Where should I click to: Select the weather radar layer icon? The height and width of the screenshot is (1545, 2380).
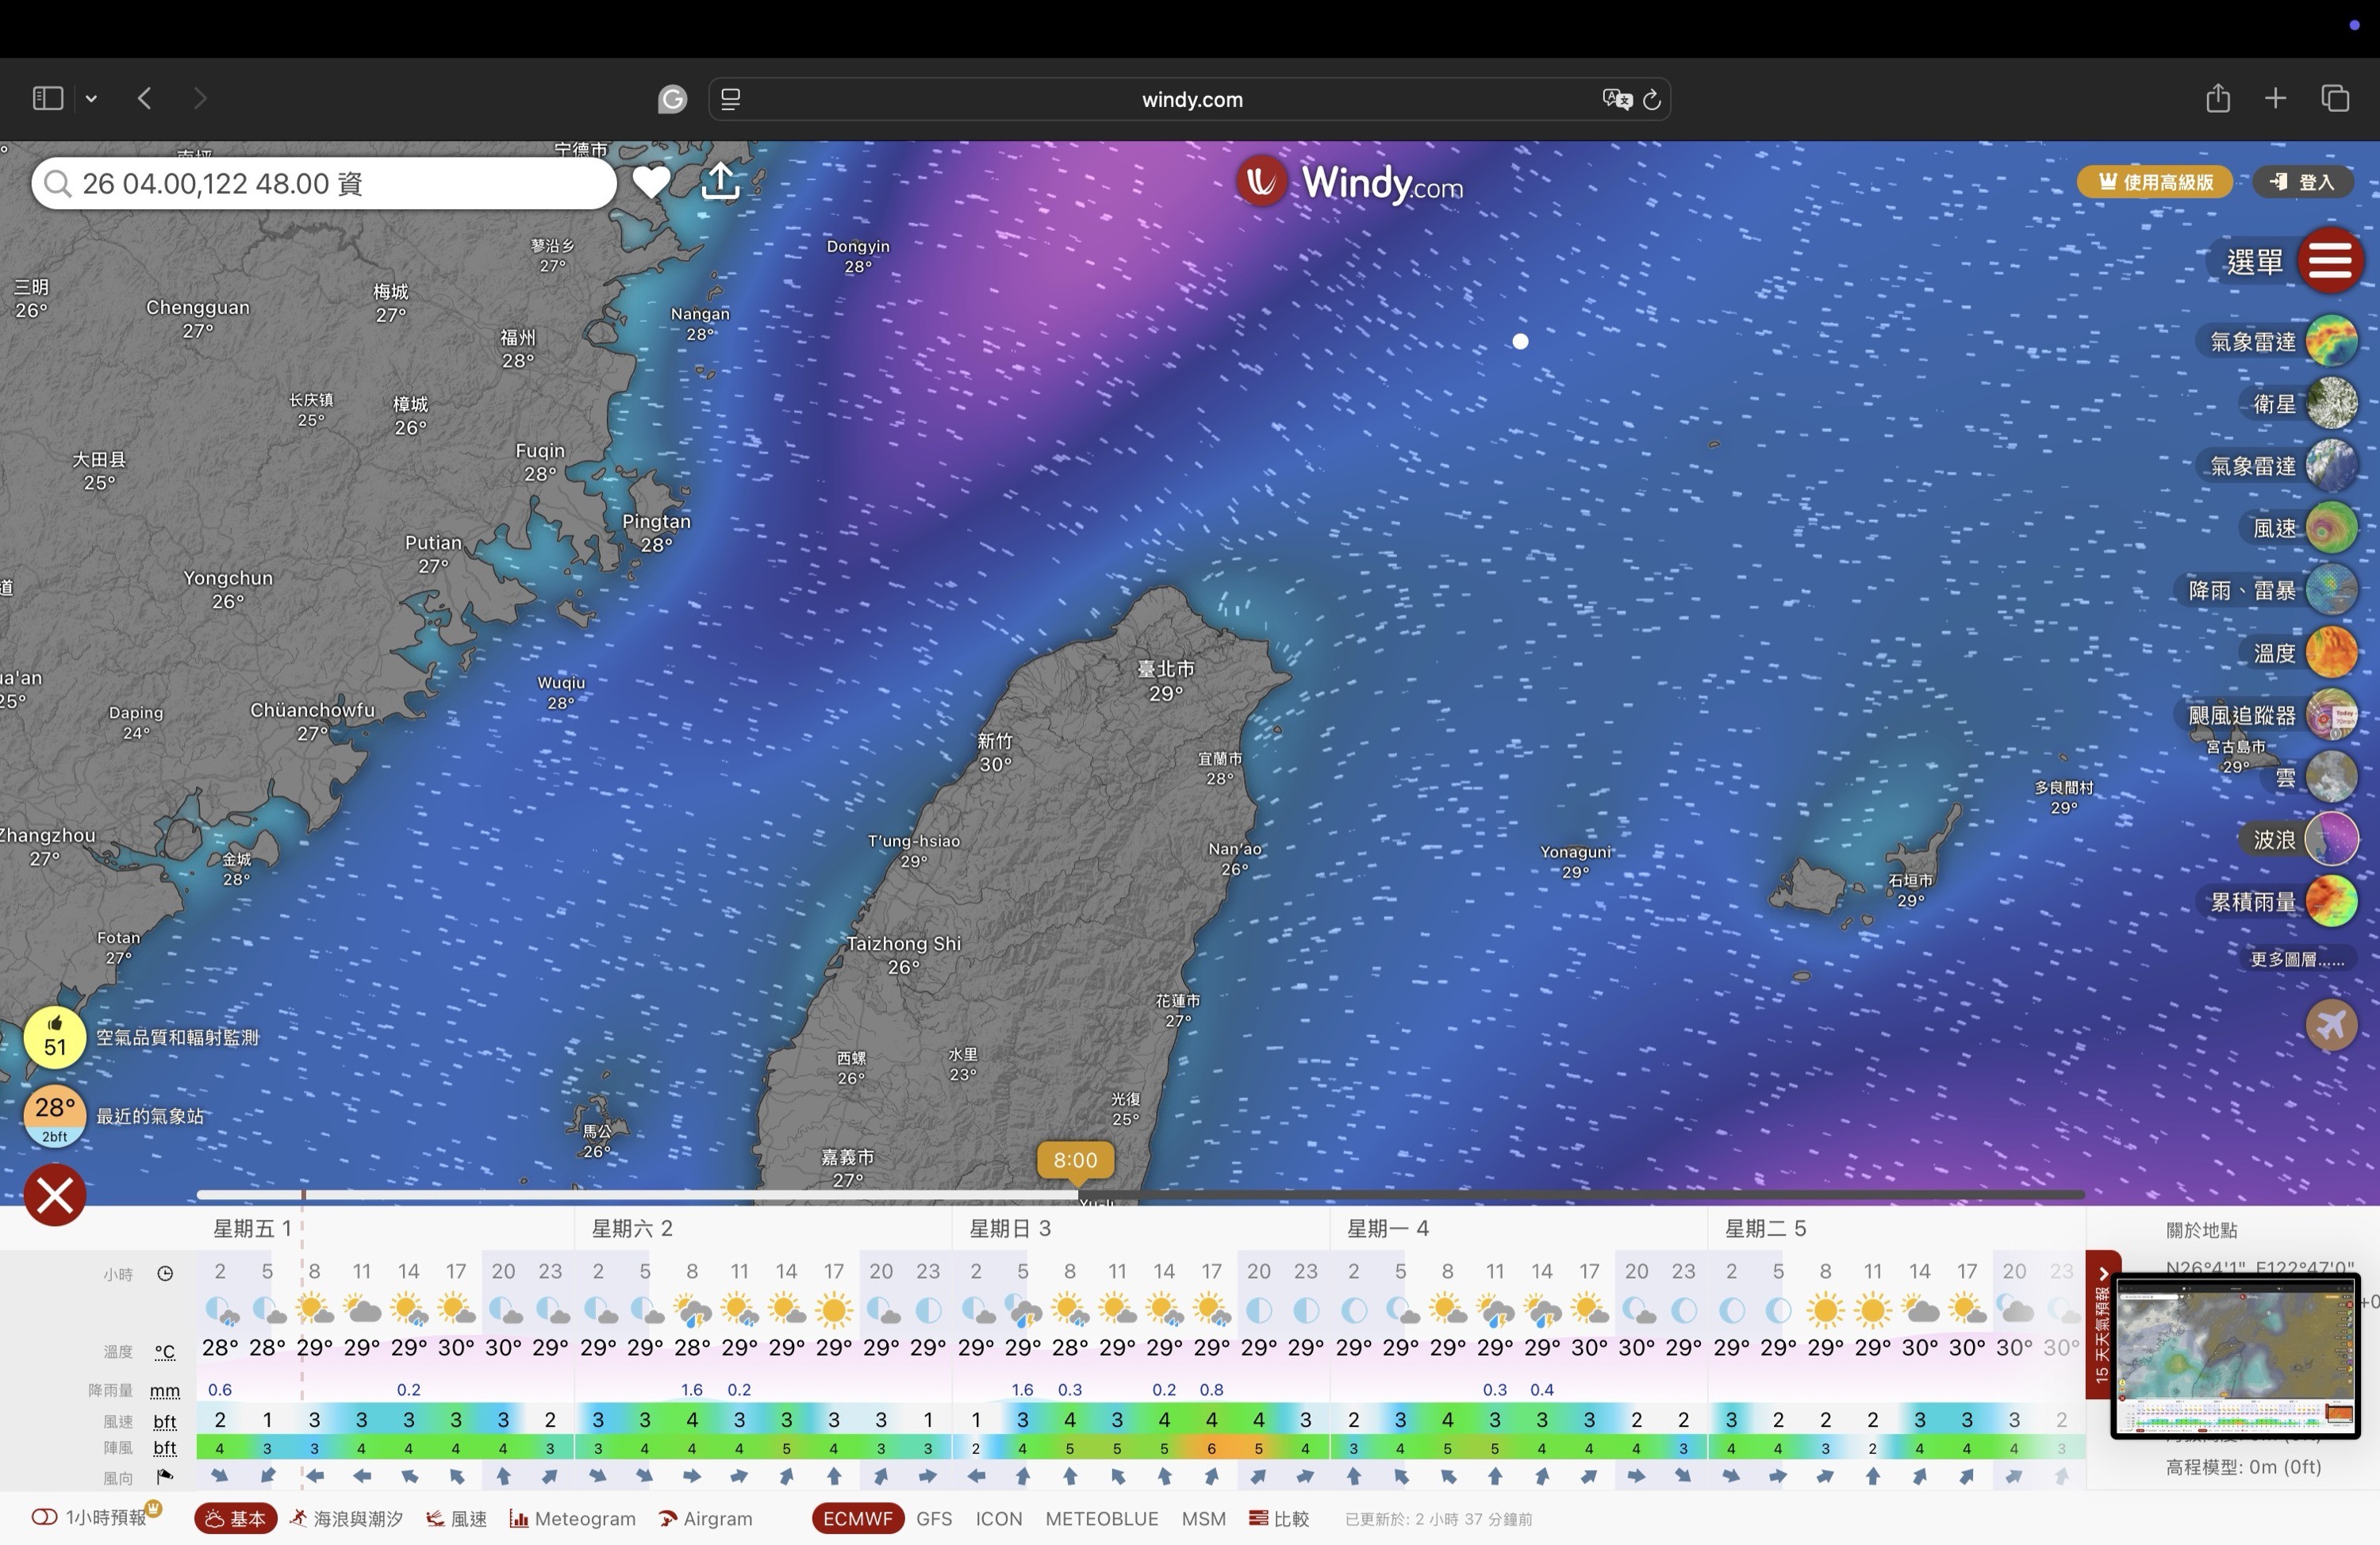point(2331,342)
